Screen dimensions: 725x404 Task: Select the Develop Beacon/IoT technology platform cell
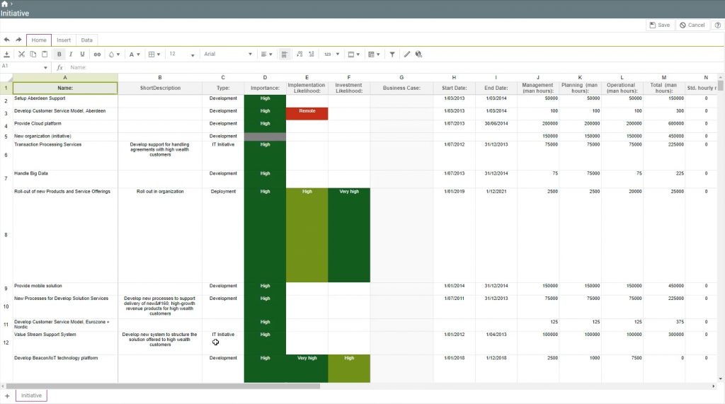tap(65, 369)
